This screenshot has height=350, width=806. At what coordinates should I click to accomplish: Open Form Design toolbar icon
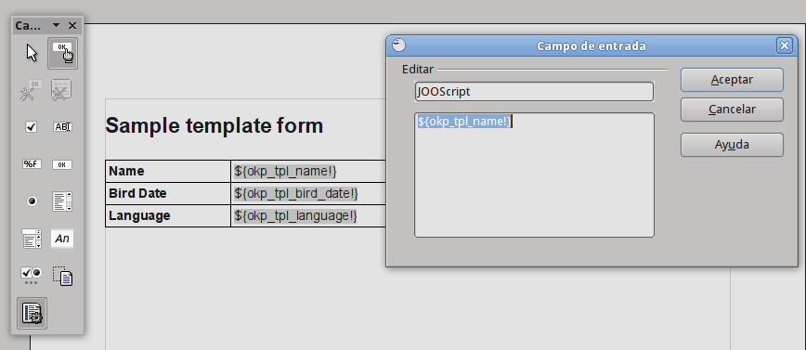[63, 276]
